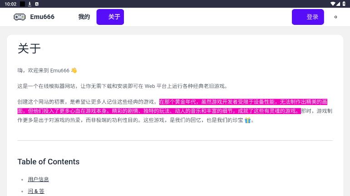Screen dimensions: 350x196
Task: Tap the status bar battery icon
Action: coord(344,4)
